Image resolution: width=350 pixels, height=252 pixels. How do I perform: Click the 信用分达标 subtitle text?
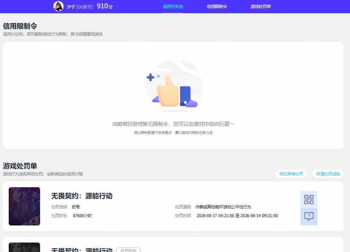click(x=53, y=34)
